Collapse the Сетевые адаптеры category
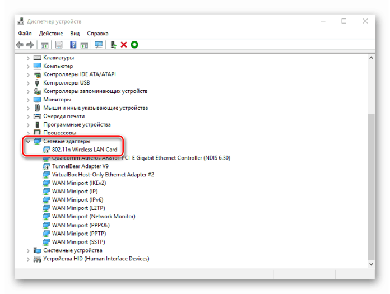Image resolution: width=390 pixels, height=294 pixels. [28, 141]
